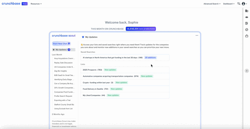Open the Replay Sale Discussion chat
Screen dimensions: 250x129
[x=63, y=63]
